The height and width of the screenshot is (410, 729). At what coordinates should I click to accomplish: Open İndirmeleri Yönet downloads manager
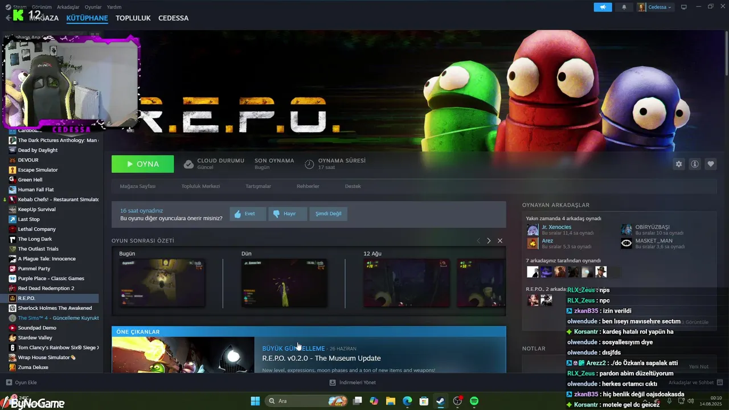point(353,383)
